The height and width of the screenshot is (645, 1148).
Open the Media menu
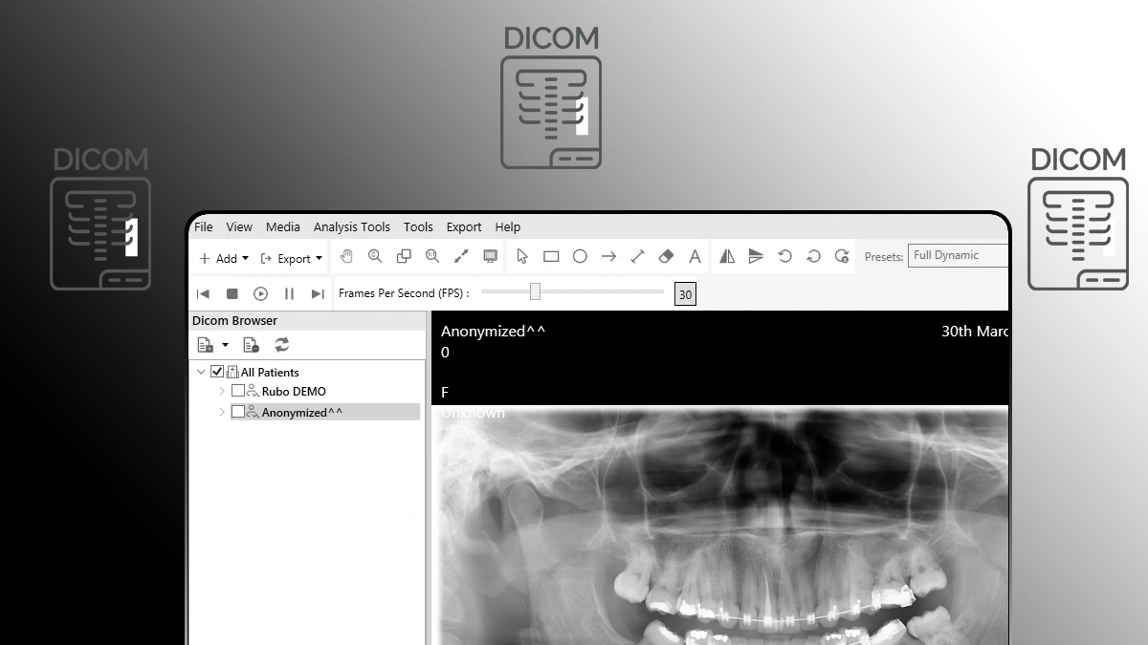[x=283, y=226]
